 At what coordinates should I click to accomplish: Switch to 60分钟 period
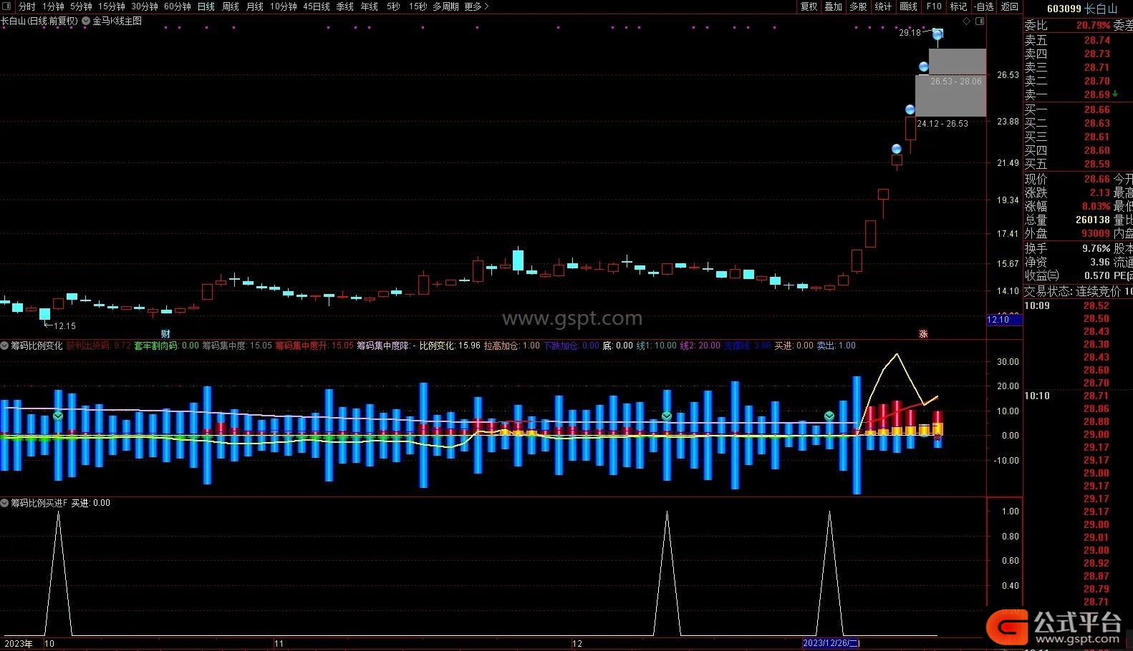pyautogui.click(x=178, y=6)
